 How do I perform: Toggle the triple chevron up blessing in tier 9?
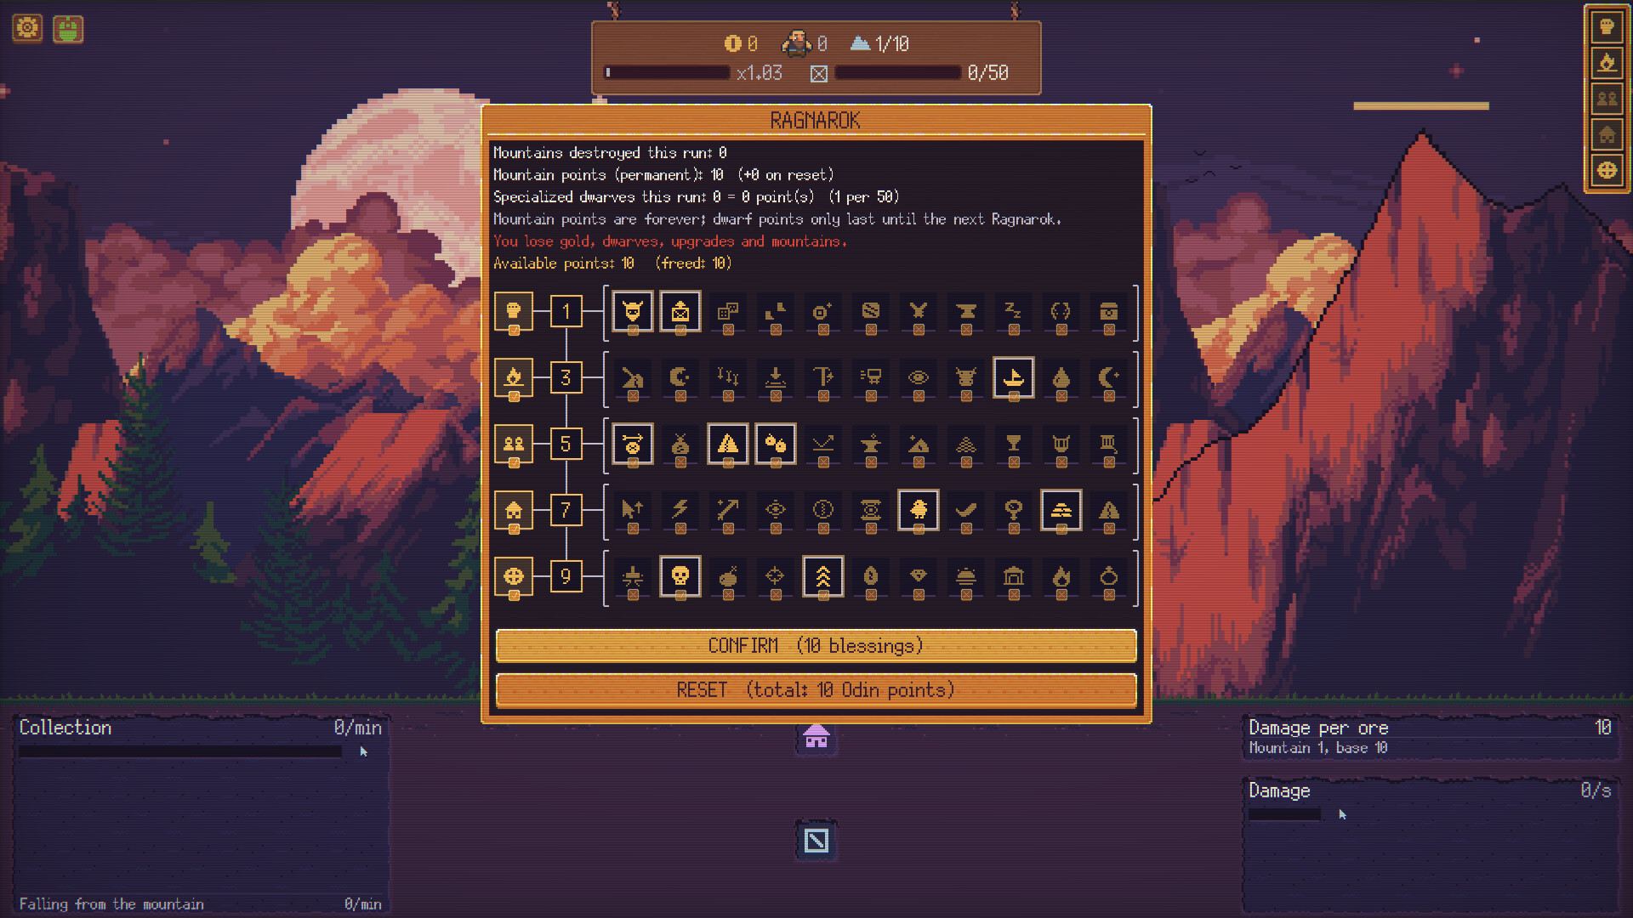coord(823,576)
